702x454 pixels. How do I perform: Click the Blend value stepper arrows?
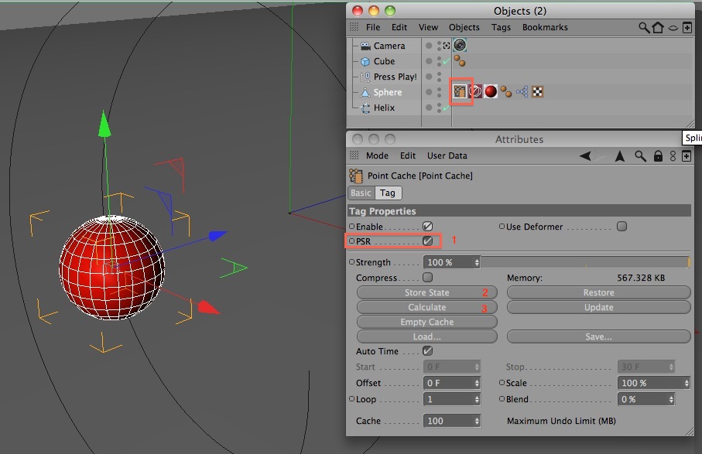click(671, 399)
